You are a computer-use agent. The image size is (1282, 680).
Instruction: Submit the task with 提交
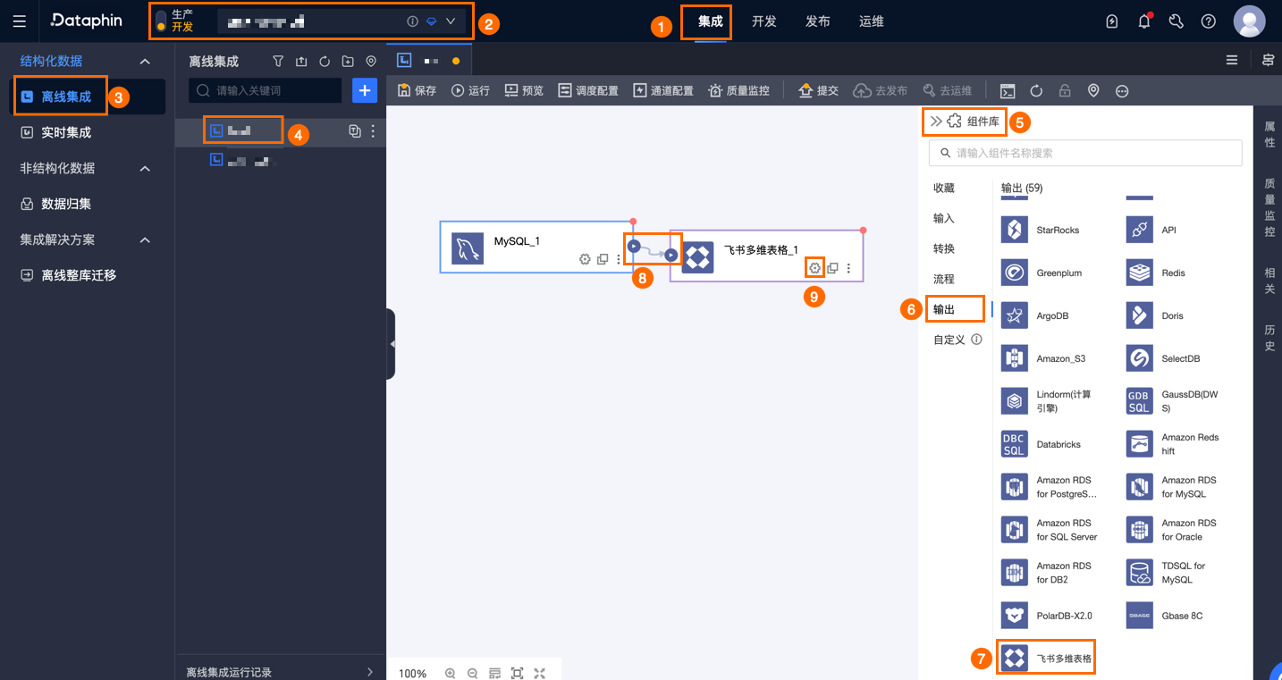pyautogui.click(x=818, y=90)
